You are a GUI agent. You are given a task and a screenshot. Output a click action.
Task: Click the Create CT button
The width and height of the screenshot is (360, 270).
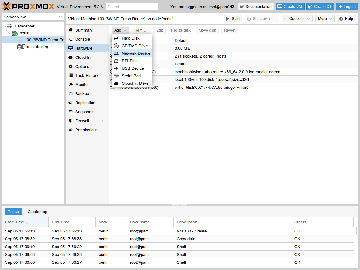[x=320, y=7]
